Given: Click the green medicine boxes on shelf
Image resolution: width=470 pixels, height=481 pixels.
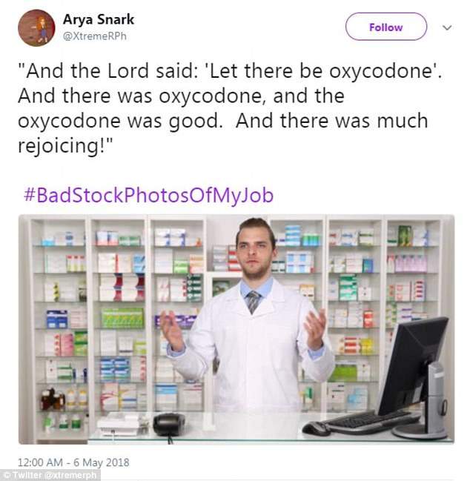Looking at the screenshot, I should 123,318.
